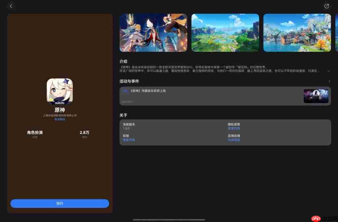Viewport: 338px width, 222px height.
Task: Open 查看内容 under 隐私政策
Action: 234,128
